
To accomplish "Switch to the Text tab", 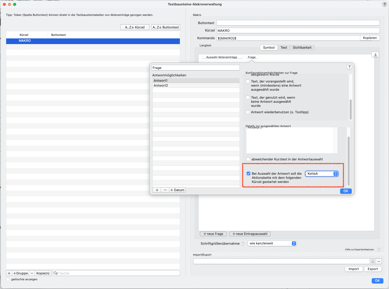I will pyautogui.click(x=284, y=48).
